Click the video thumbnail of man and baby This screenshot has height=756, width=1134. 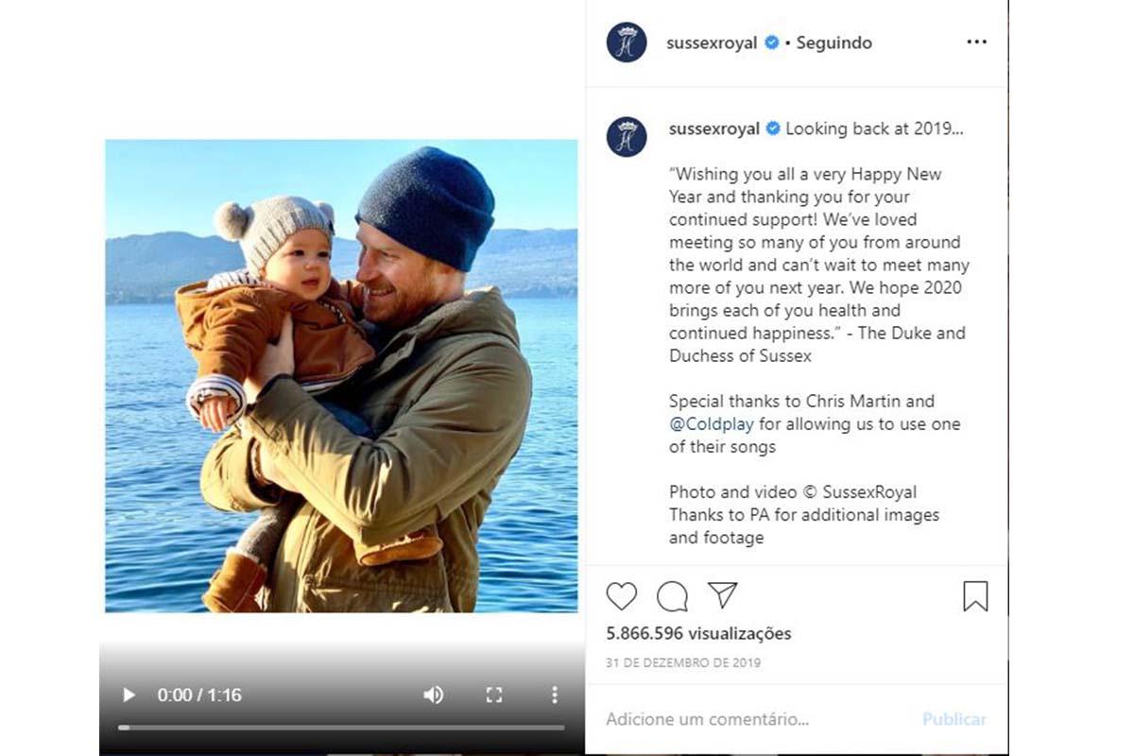coord(341,376)
